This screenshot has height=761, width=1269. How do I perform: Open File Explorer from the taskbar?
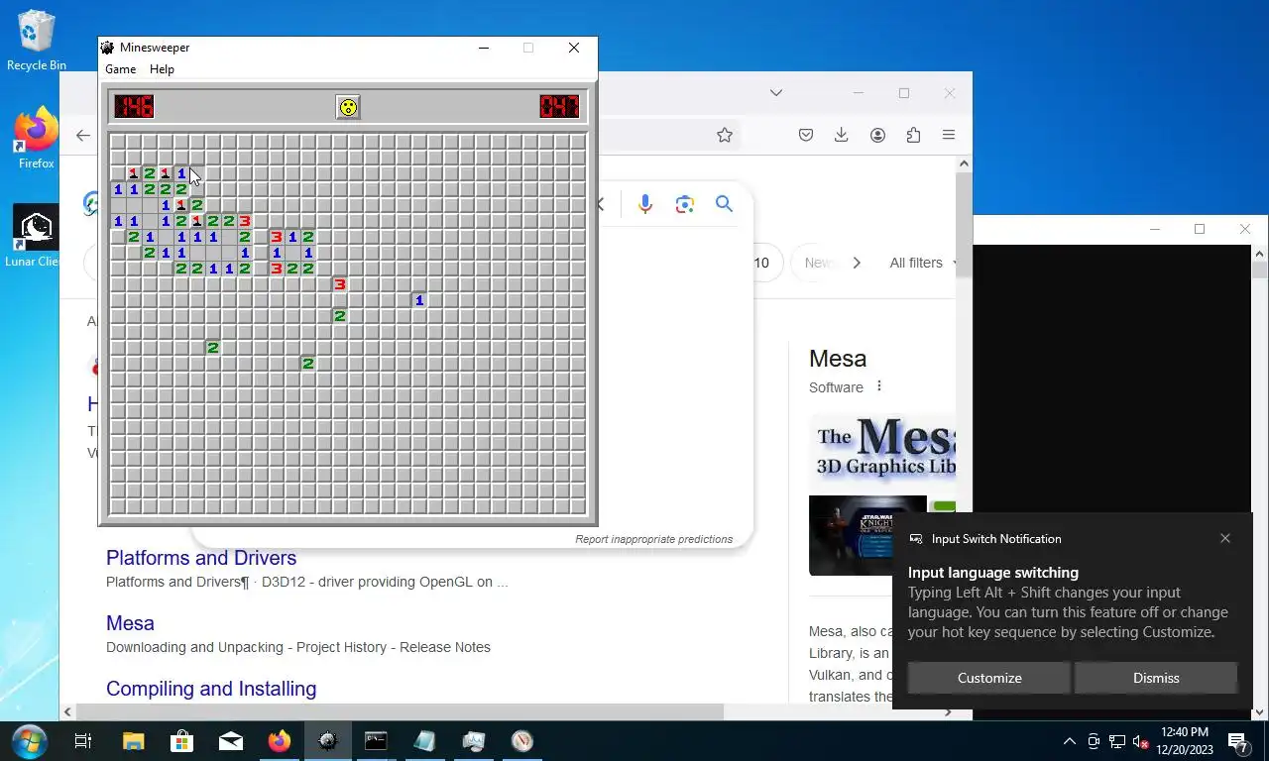(x=133, y=741)
